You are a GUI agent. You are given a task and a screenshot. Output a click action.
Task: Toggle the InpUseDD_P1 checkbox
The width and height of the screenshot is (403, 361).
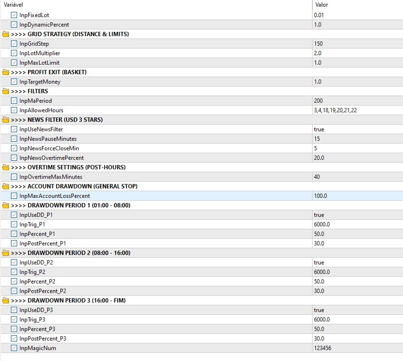pyautogui.click(x=14, y=215)
